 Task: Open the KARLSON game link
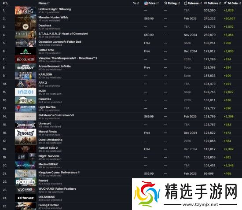(45, 74)
